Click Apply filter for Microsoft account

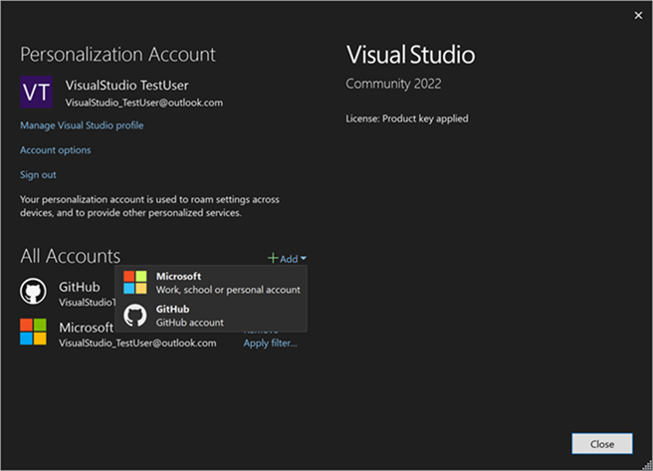click(270, 344)
